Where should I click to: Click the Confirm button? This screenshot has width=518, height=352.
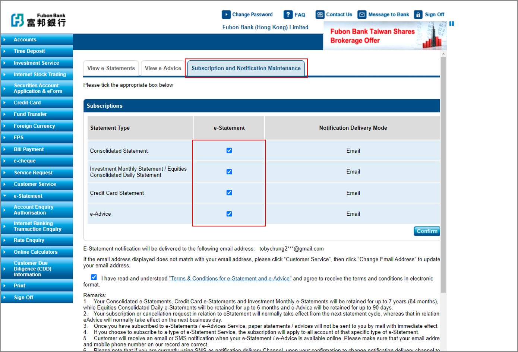427,231
